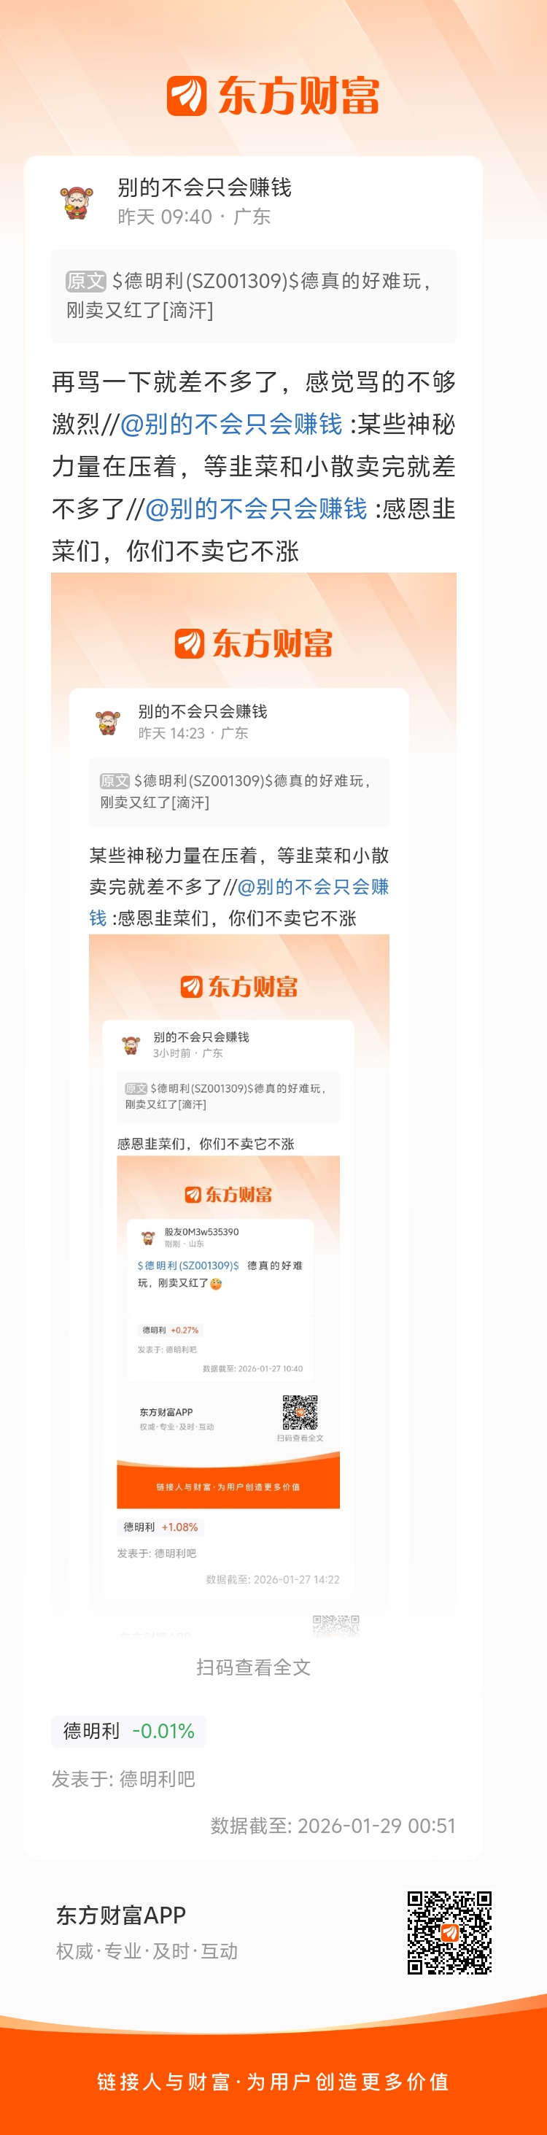547x2135 pixels.
Task: Open the top poster's avatar
Action: (78, 202)
